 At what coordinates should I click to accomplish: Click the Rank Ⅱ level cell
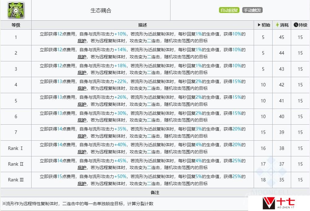(16, 164)
